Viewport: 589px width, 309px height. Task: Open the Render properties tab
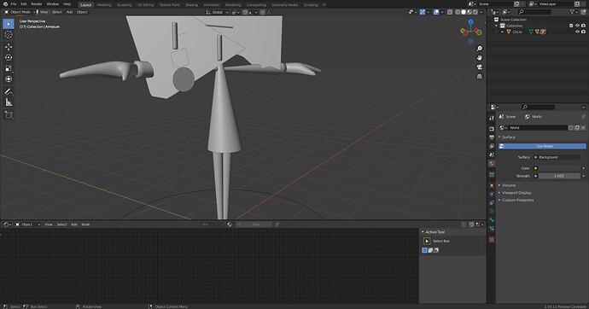(492, 129)
